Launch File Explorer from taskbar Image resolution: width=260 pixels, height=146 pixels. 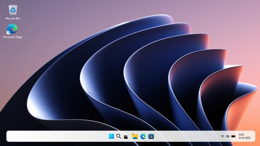[135, 136]
